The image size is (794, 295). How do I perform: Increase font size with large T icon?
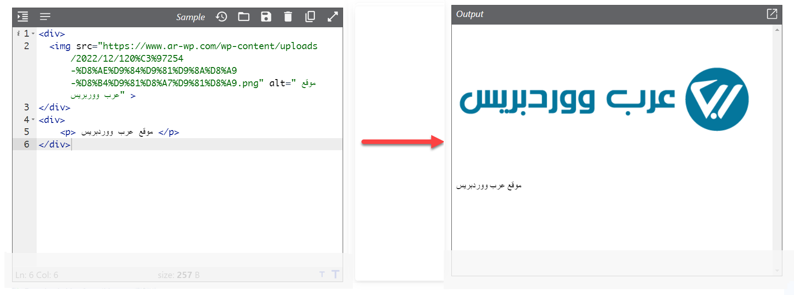[335, 274]
